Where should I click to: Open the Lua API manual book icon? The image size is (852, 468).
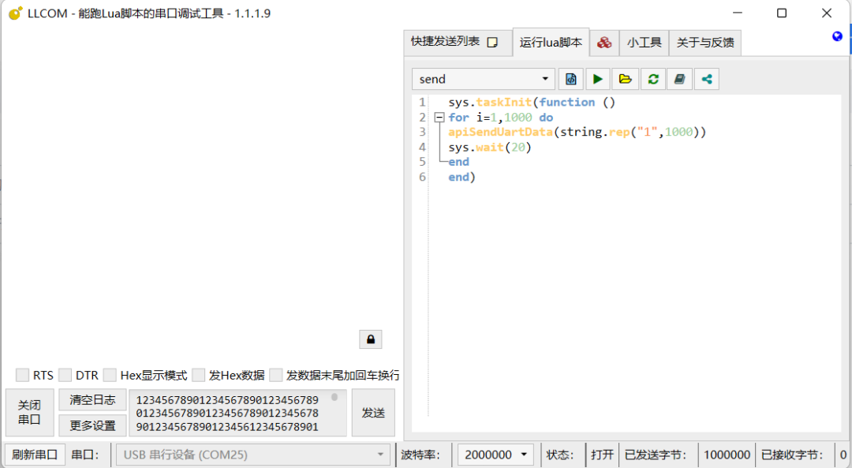click(x=679, y=78)
